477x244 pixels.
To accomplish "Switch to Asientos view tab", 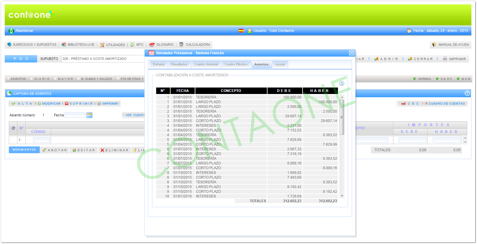I will pyautogui.click(x=16, y=79).
